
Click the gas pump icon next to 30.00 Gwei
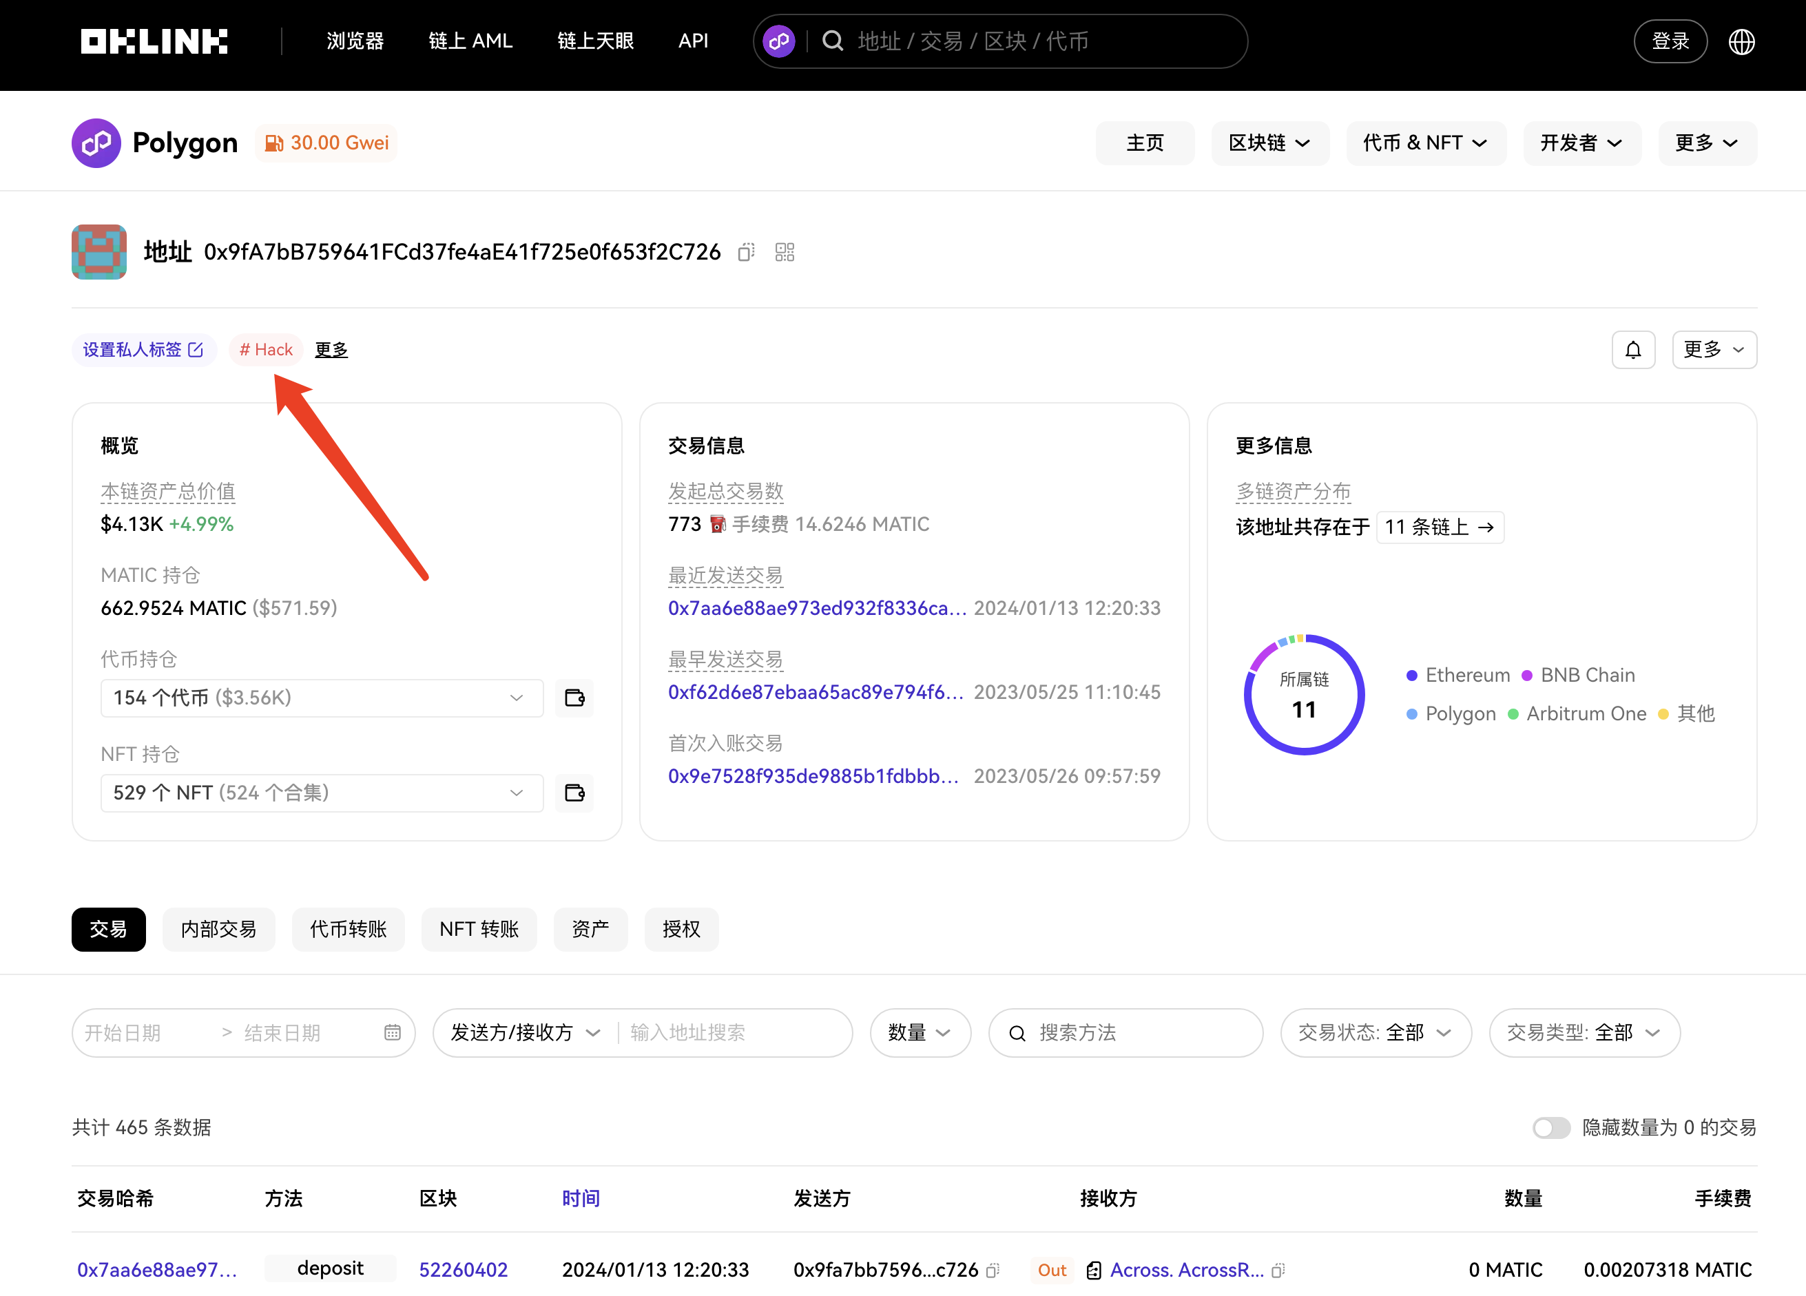pos(274,143)
